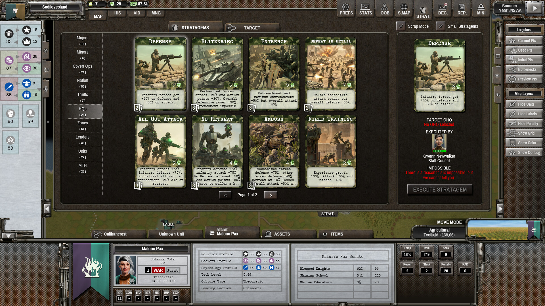Open the OOB order of battle view
The image size is (545, 306).
(385, 9)
